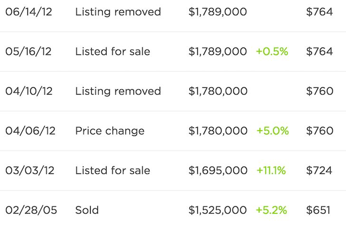
Task: Select the green +11.1% change
Action: pyautogui.click(x=271, y=171)
